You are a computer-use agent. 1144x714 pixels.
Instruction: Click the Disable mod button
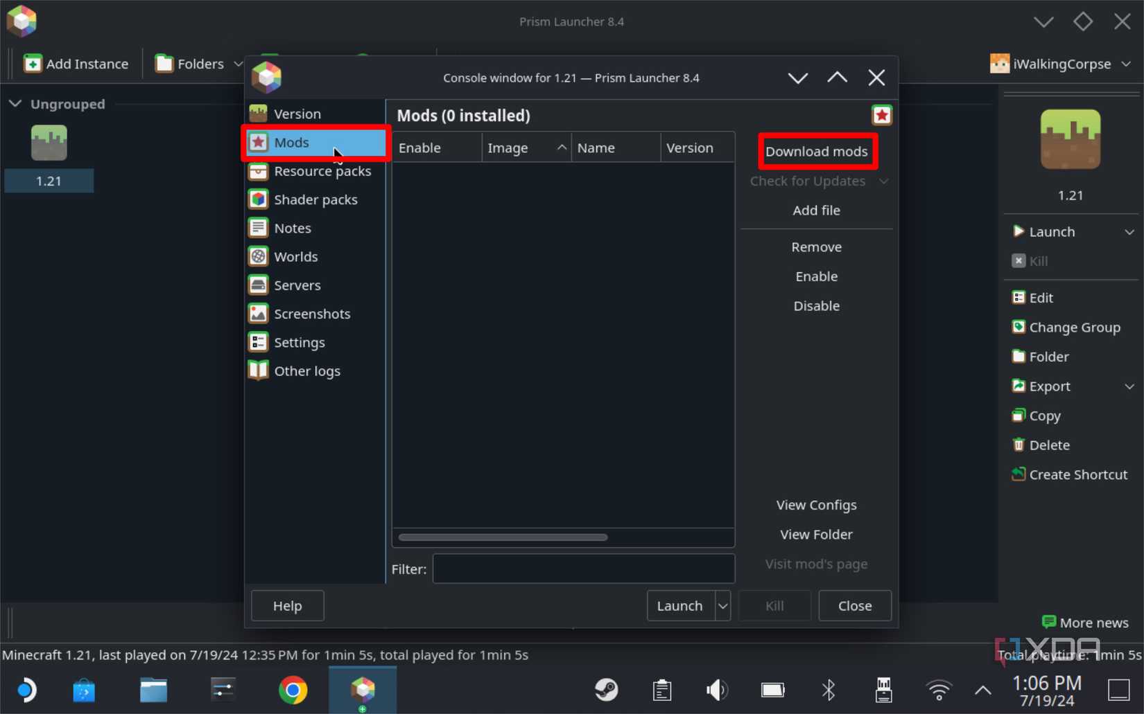tap(817, 305)
